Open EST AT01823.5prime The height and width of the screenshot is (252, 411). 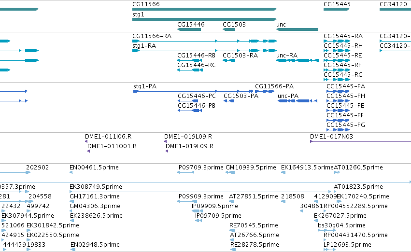[x=358, y=187]
